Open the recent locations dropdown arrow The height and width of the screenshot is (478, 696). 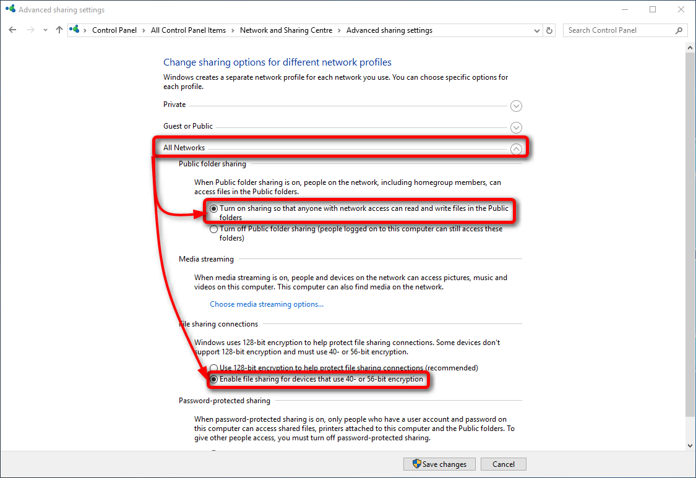[x=45, y=30]
